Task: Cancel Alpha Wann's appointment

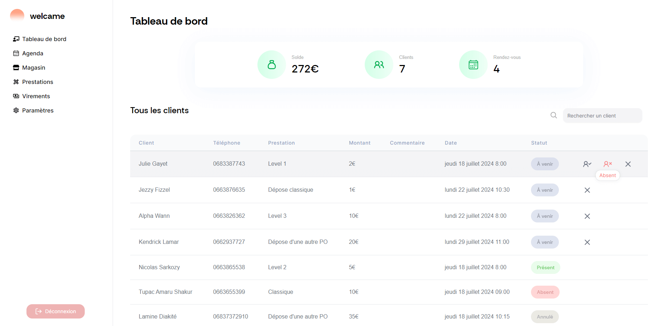Action: tap(587, 216)
